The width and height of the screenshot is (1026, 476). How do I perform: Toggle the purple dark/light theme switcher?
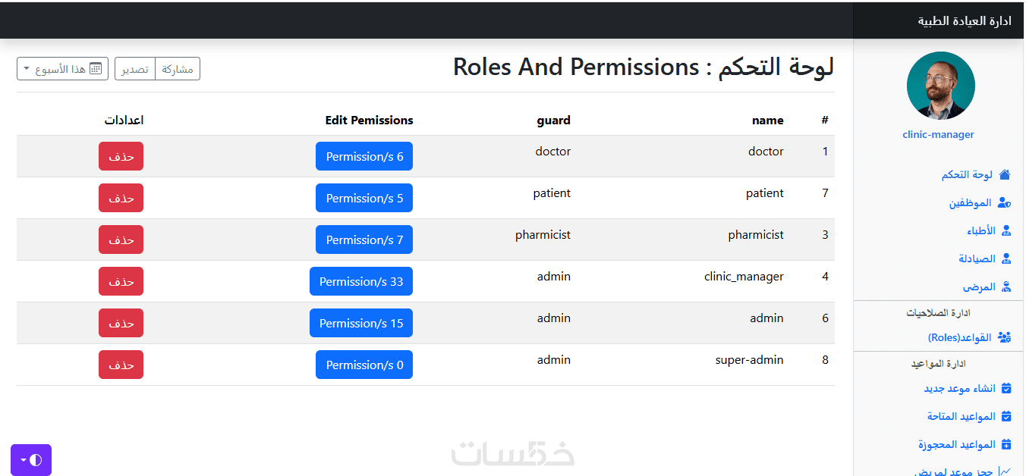tap(31, 460)
